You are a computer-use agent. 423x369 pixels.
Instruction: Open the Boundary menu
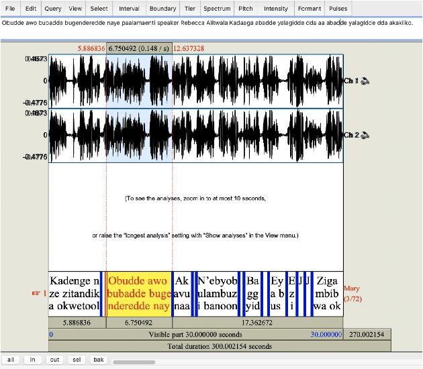click(x=162, y=9)
